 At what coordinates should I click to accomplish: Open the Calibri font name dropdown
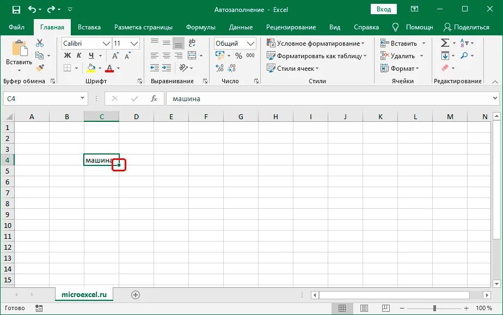pyautogui.click(x=106, y=44)
